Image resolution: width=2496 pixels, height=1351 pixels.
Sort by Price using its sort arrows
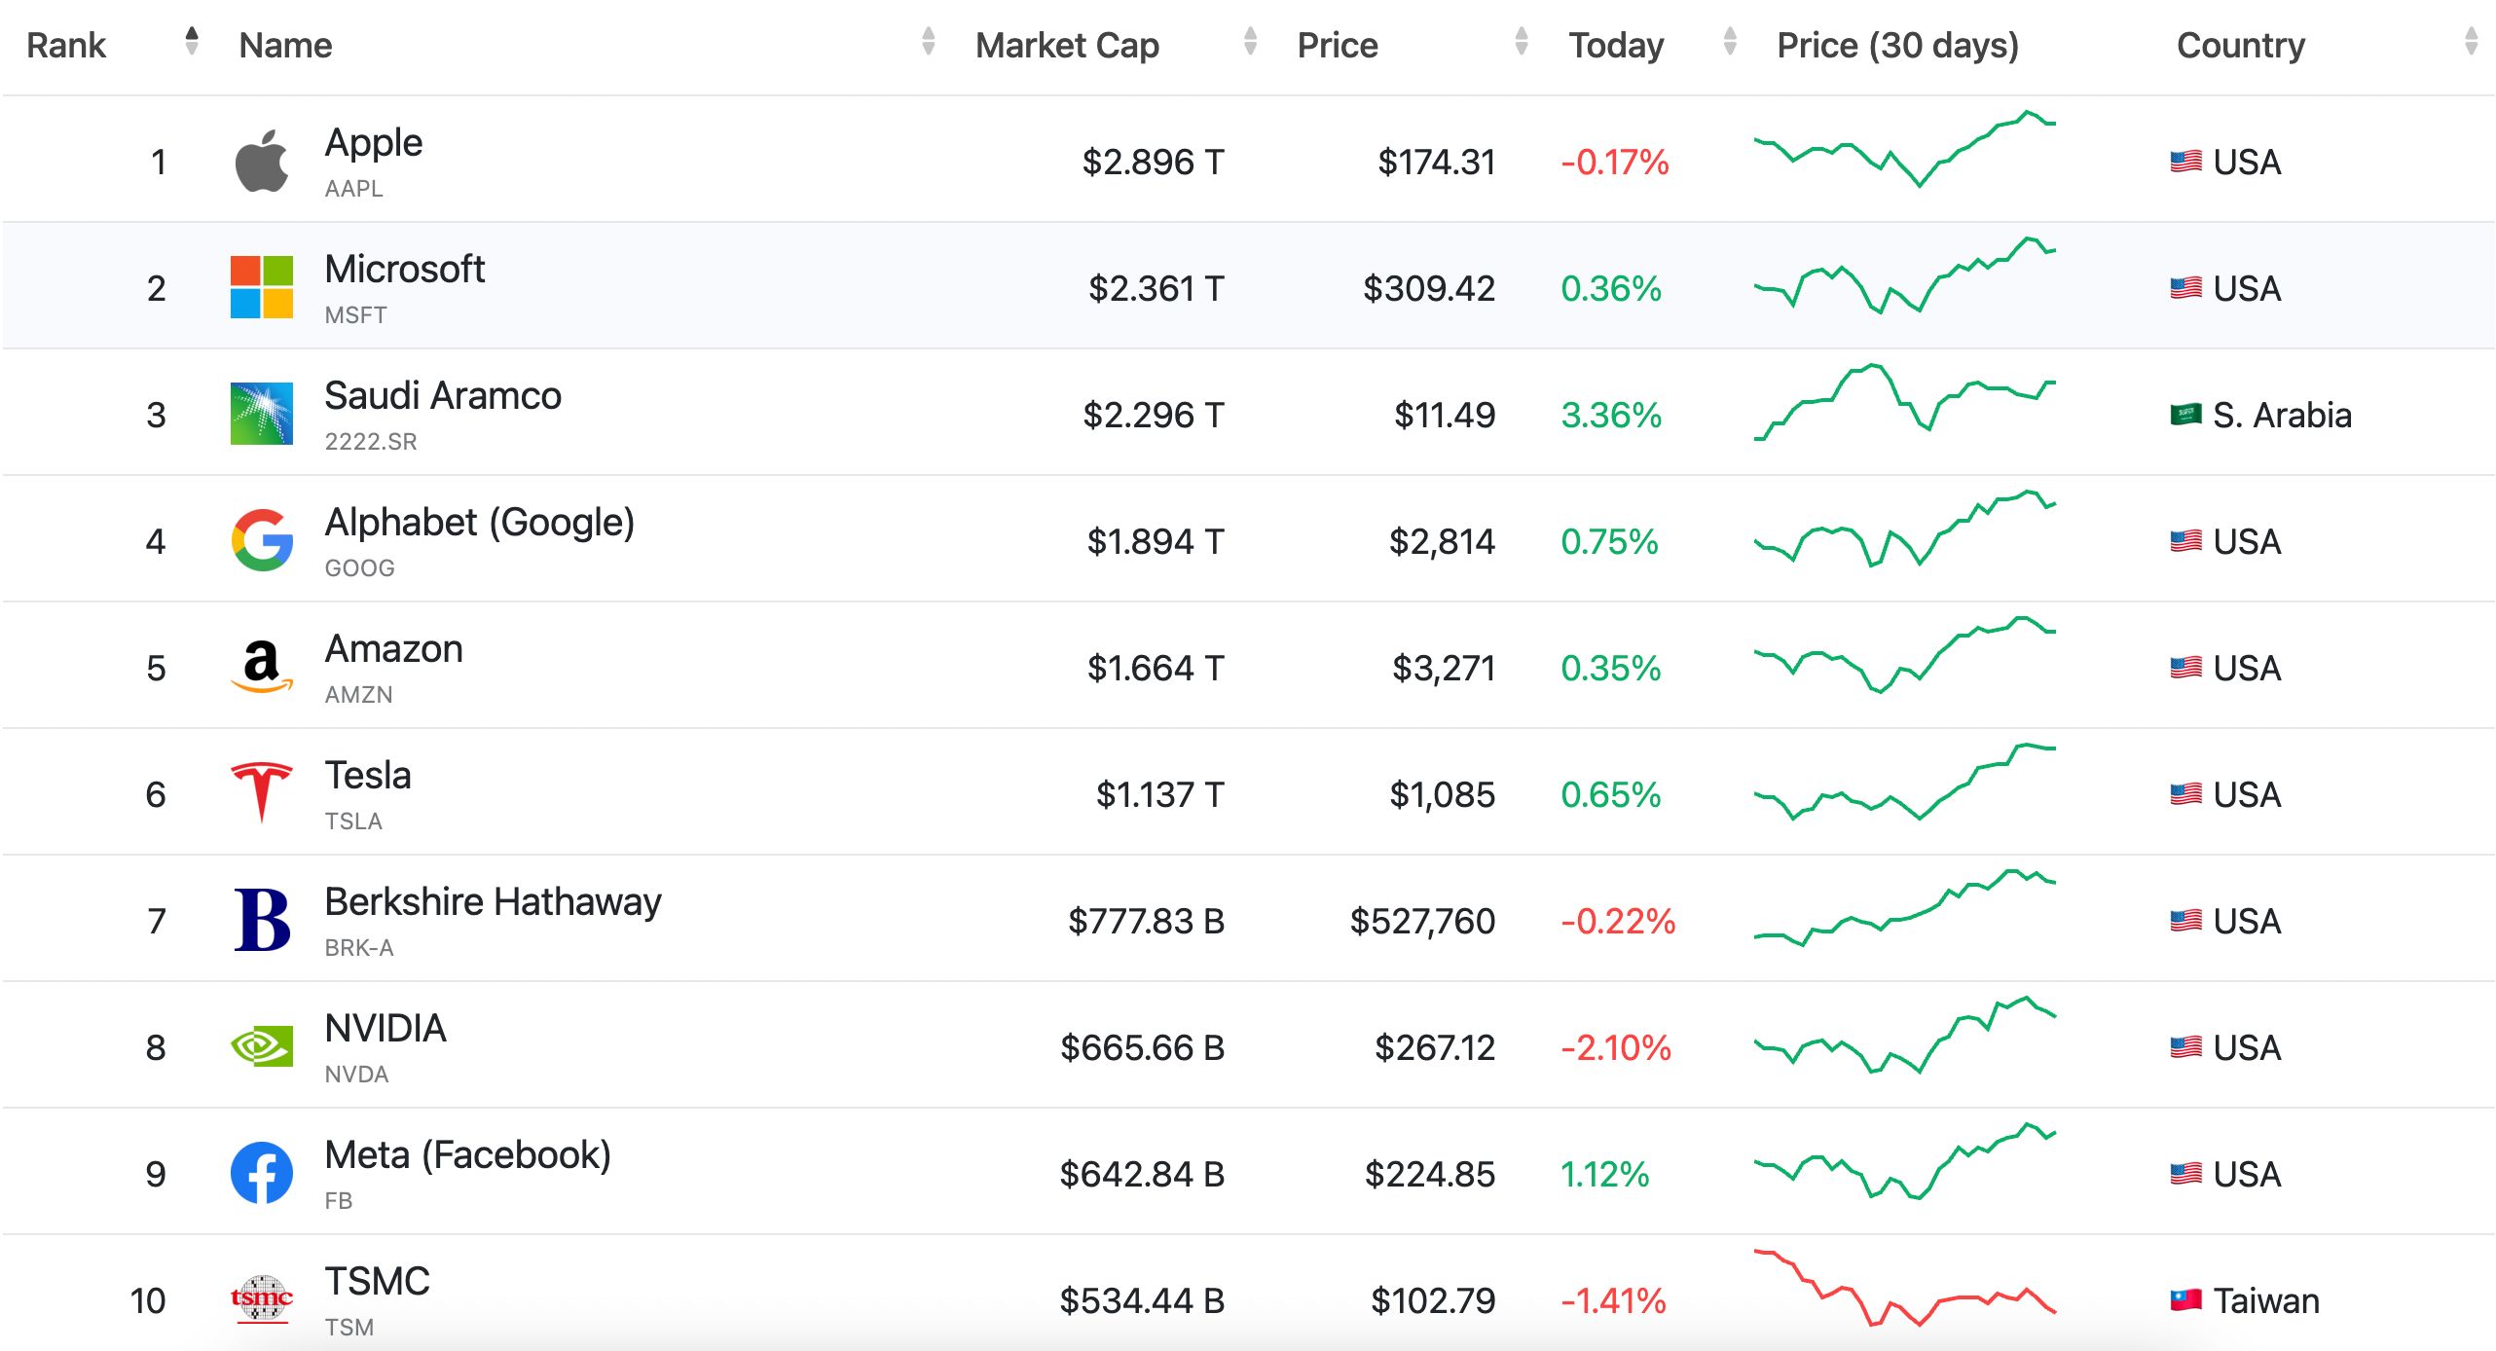[1521, 41]
